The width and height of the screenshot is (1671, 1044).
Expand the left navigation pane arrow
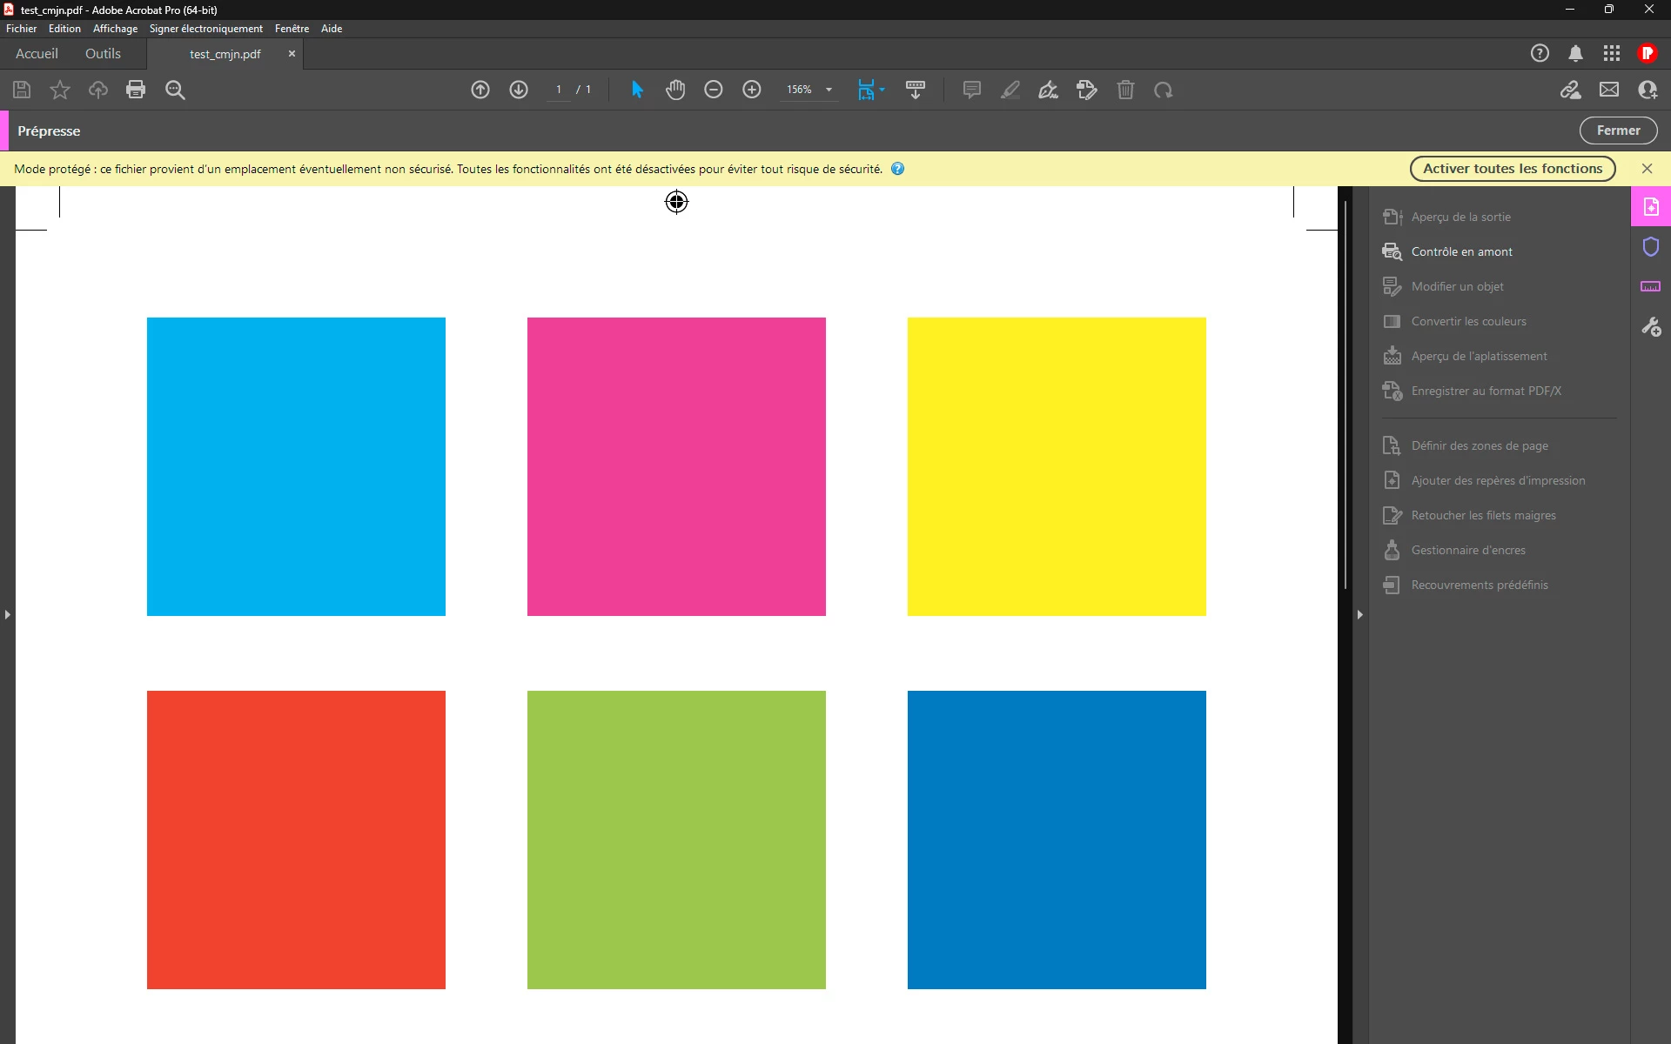click(x=8, y=614)
